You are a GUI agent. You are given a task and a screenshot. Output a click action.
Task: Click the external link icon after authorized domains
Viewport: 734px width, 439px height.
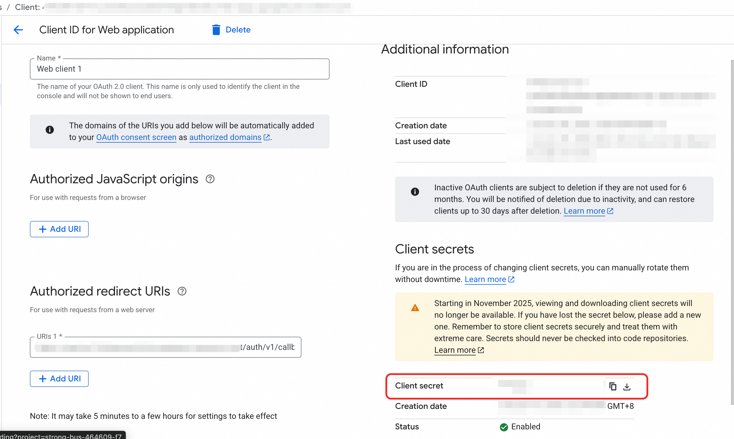266,137
